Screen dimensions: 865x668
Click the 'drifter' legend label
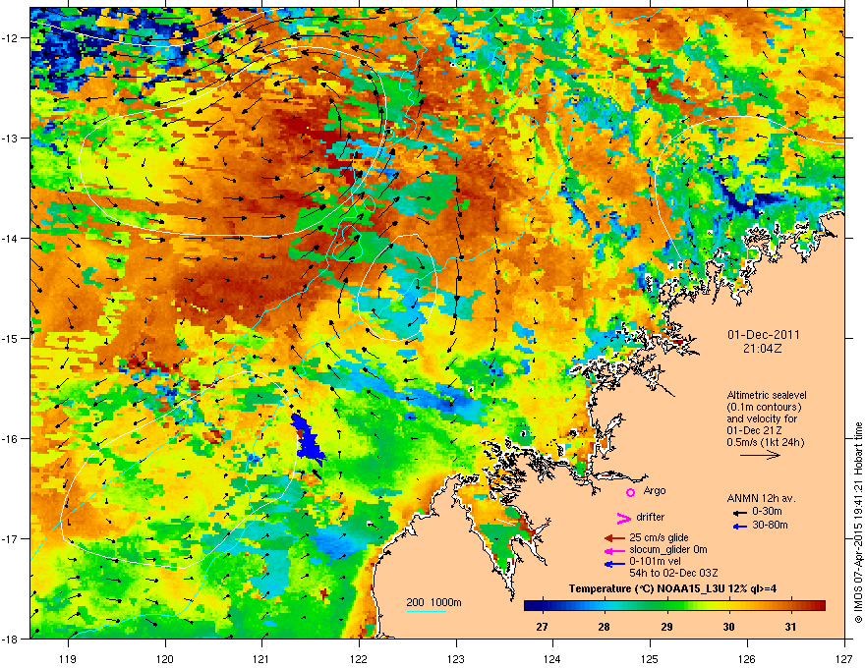click(x=651, y=517)
